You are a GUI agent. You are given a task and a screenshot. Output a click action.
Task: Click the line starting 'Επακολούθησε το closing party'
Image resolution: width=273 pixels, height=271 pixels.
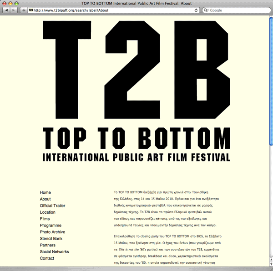[167, 236]
